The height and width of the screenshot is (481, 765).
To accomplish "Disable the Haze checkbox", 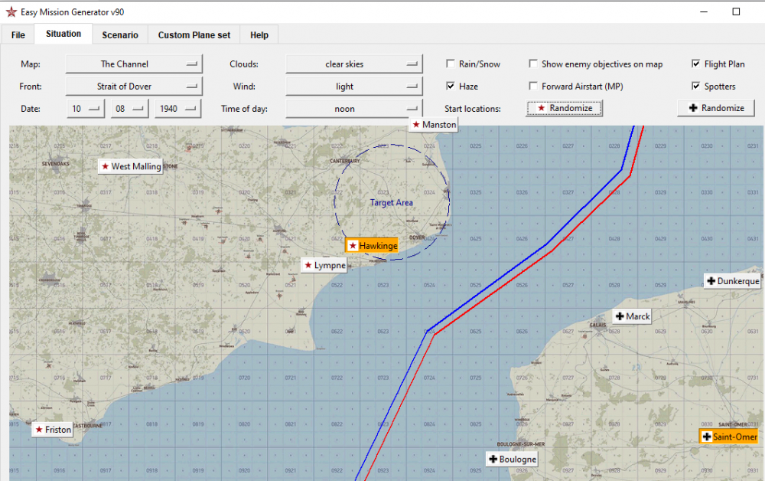I will pos(451,87).
